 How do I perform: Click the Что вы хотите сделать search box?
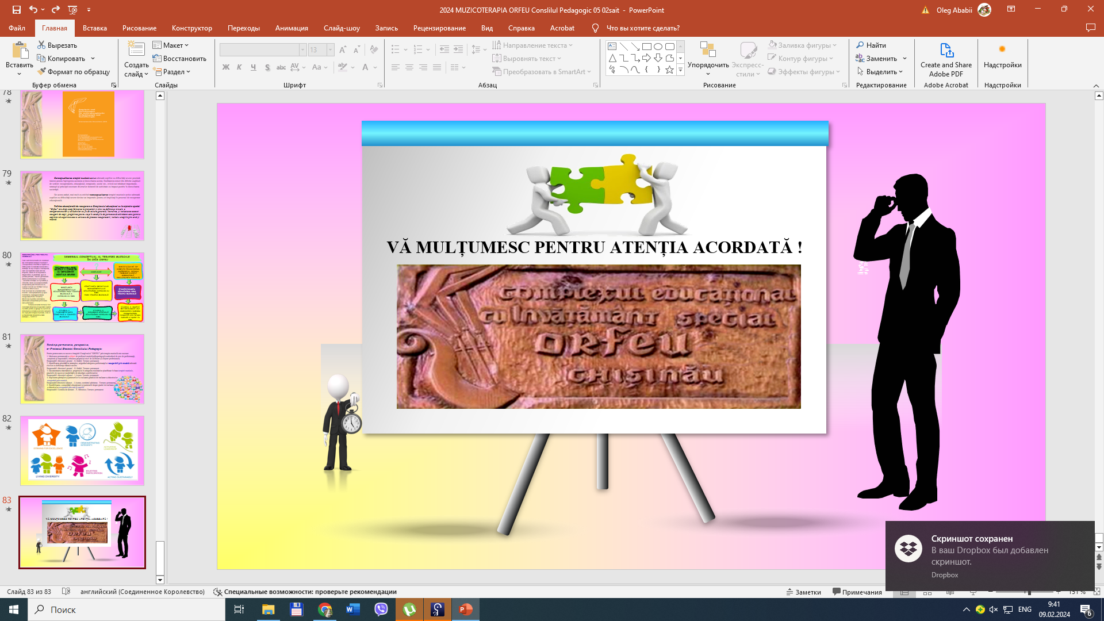coord(643,28)
